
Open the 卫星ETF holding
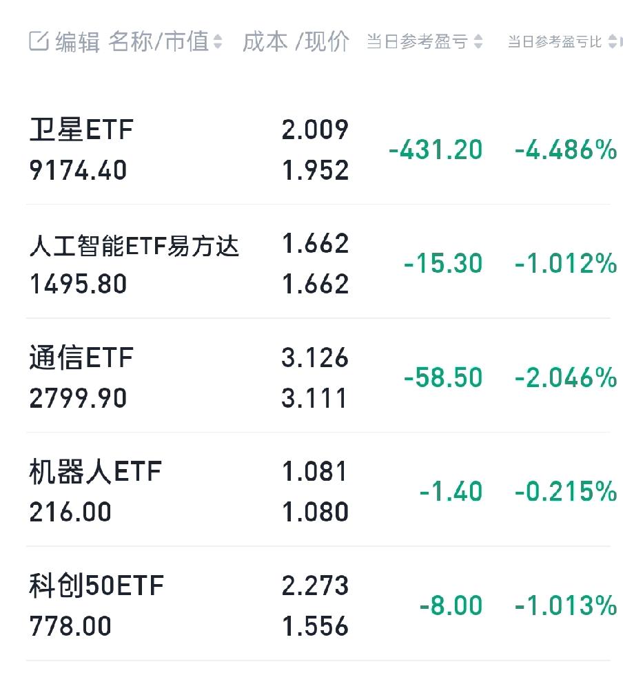point(81,129)
